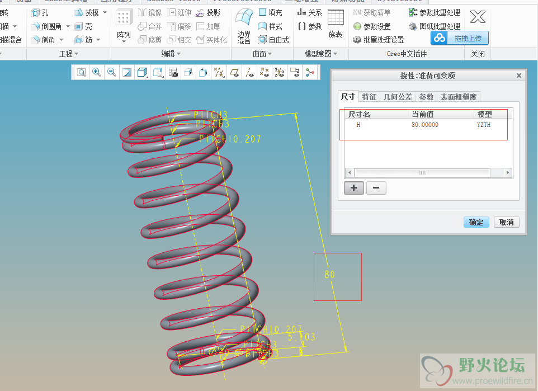Click the 取消 button
The height and width of the screenshot is (391, 538).
(507, 222)
